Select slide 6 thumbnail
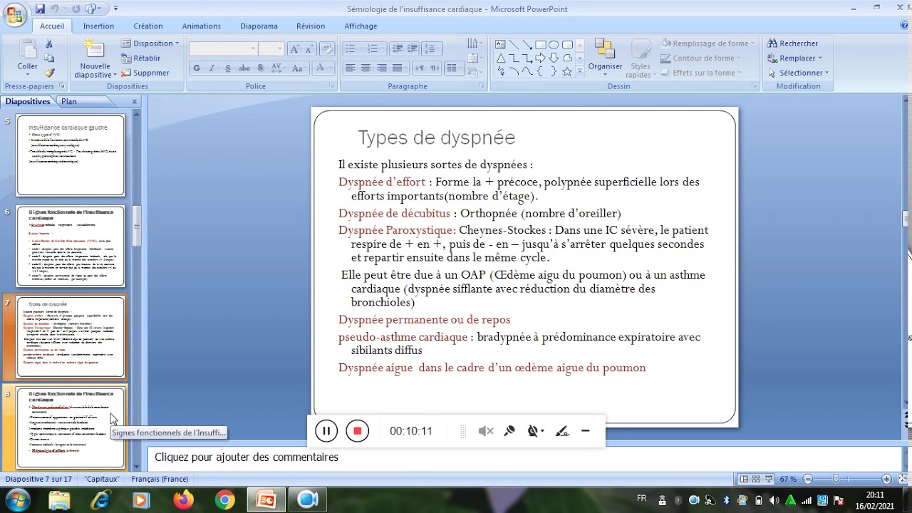This screenshot has height=513, width=912. coord(71,247)
